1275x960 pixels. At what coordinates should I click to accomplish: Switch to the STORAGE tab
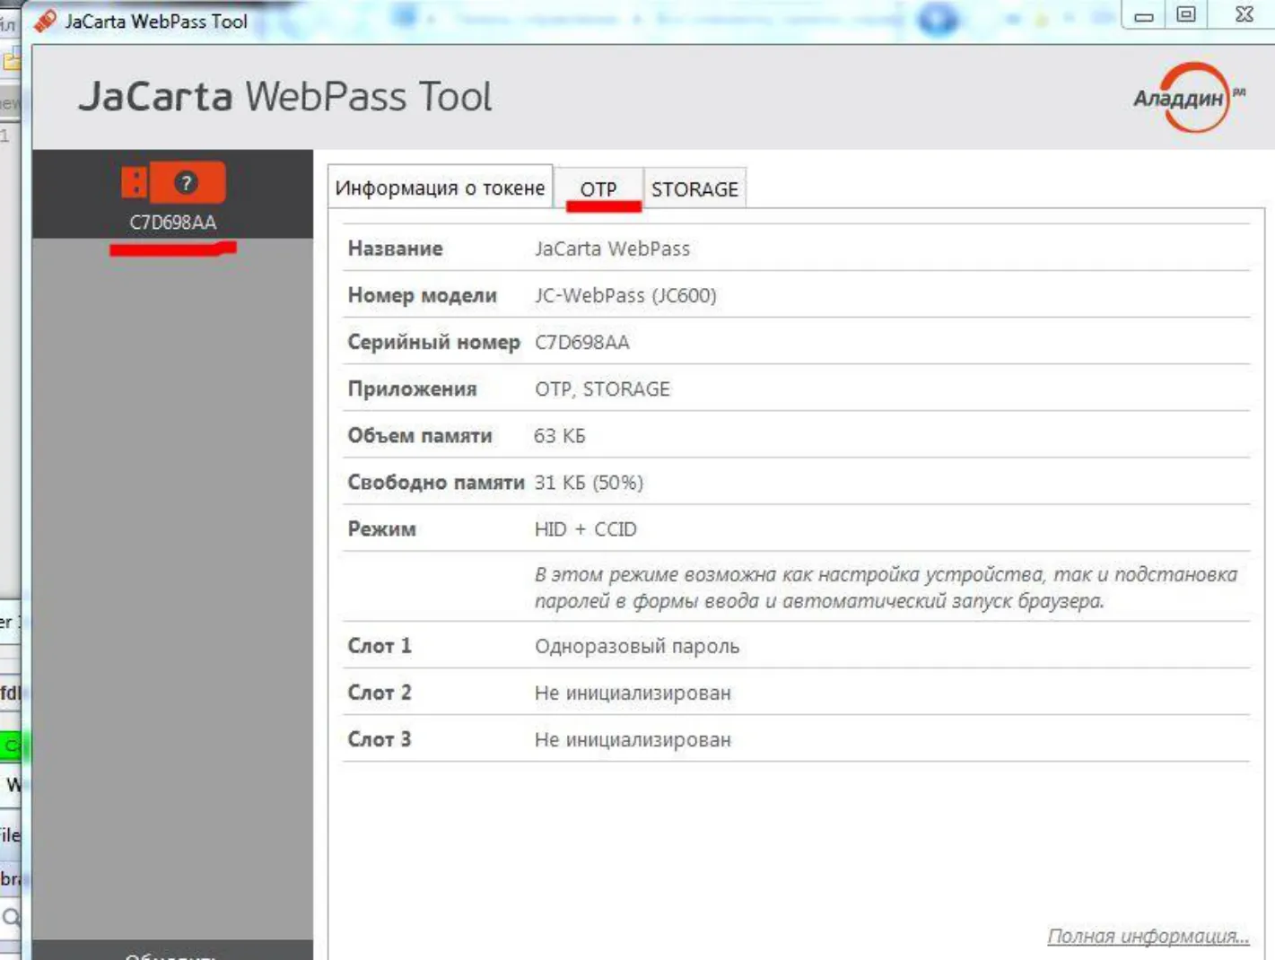pyautogui.click(x=694, y=189)
